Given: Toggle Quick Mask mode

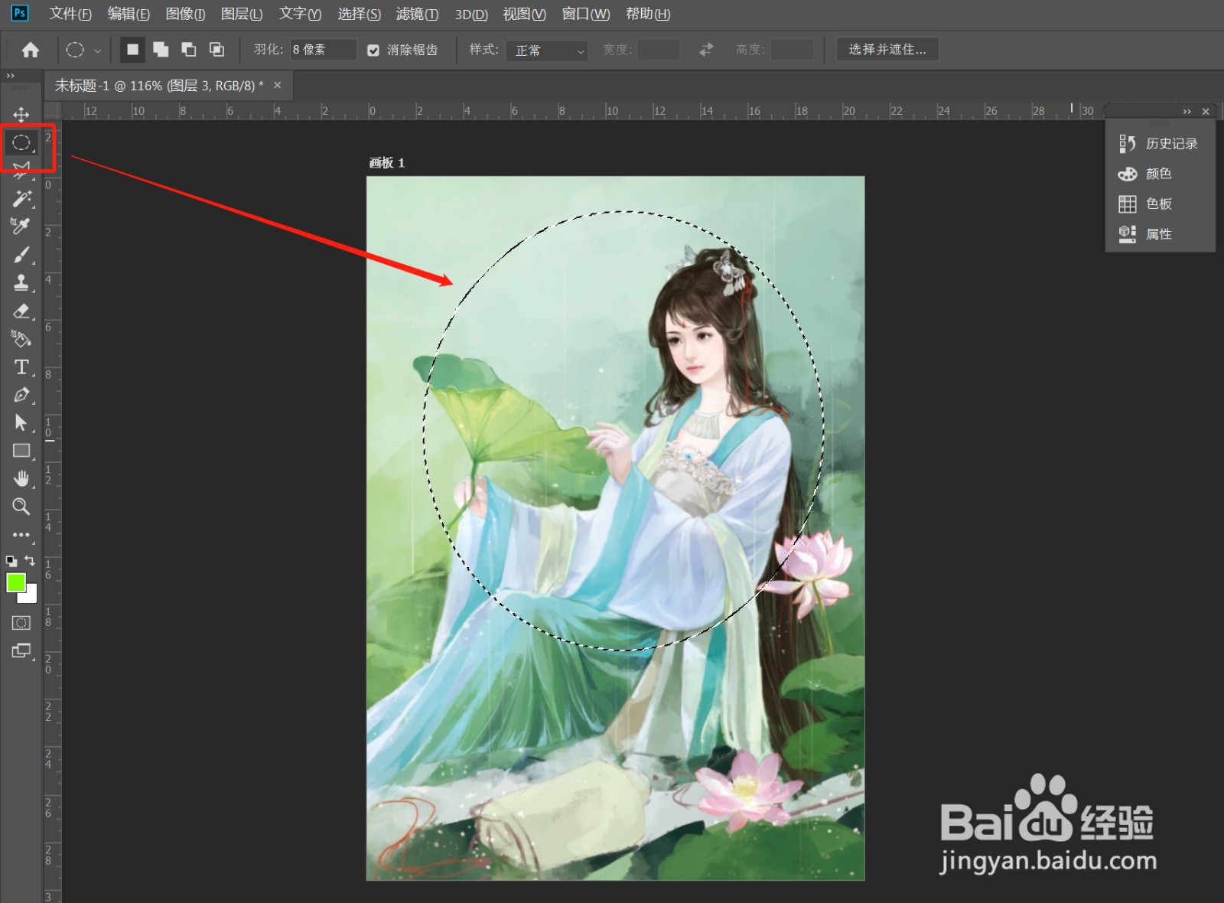Looking at the screenshot, I should (x=21, y=623).
